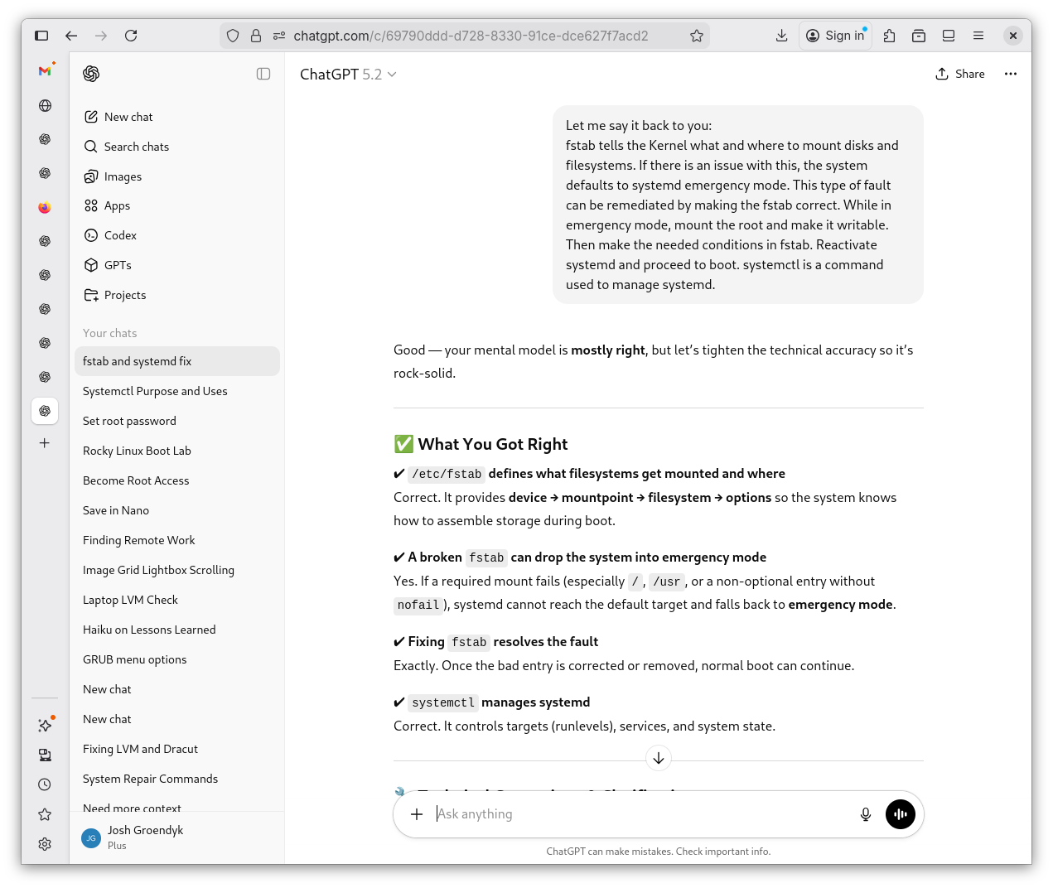
Task: Click the Ask anything input field
Action: pyautogui.click(x=638, y=814)
